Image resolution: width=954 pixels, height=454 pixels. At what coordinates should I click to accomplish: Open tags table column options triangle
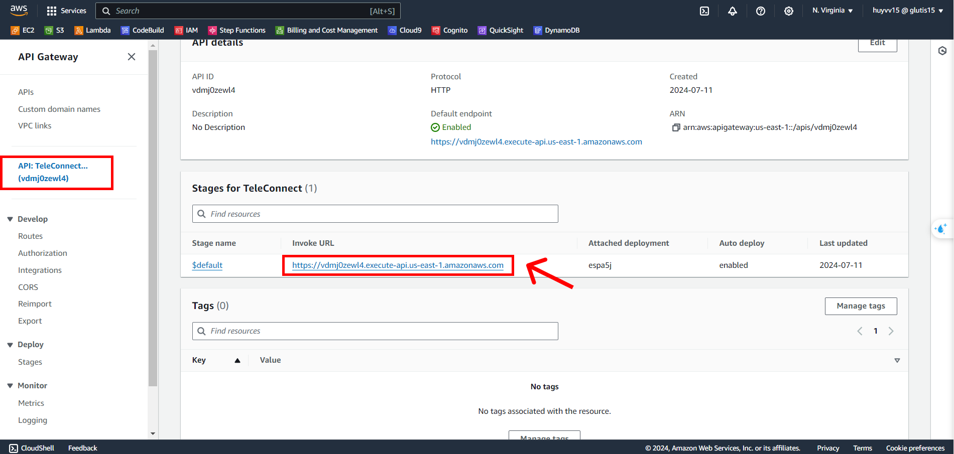[897, 361]
